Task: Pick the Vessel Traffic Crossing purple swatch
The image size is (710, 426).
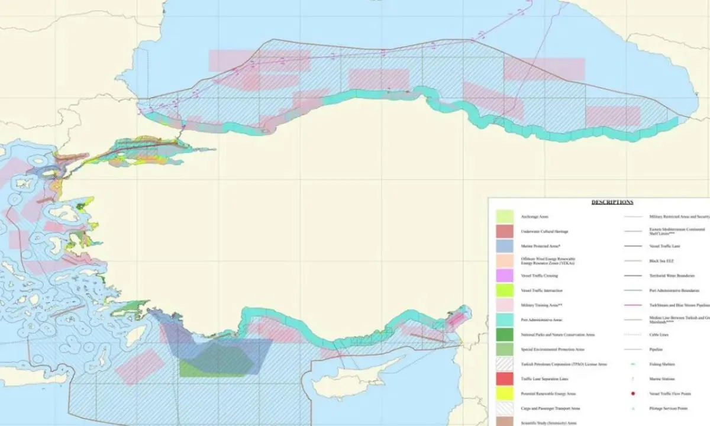Action: 505,276
